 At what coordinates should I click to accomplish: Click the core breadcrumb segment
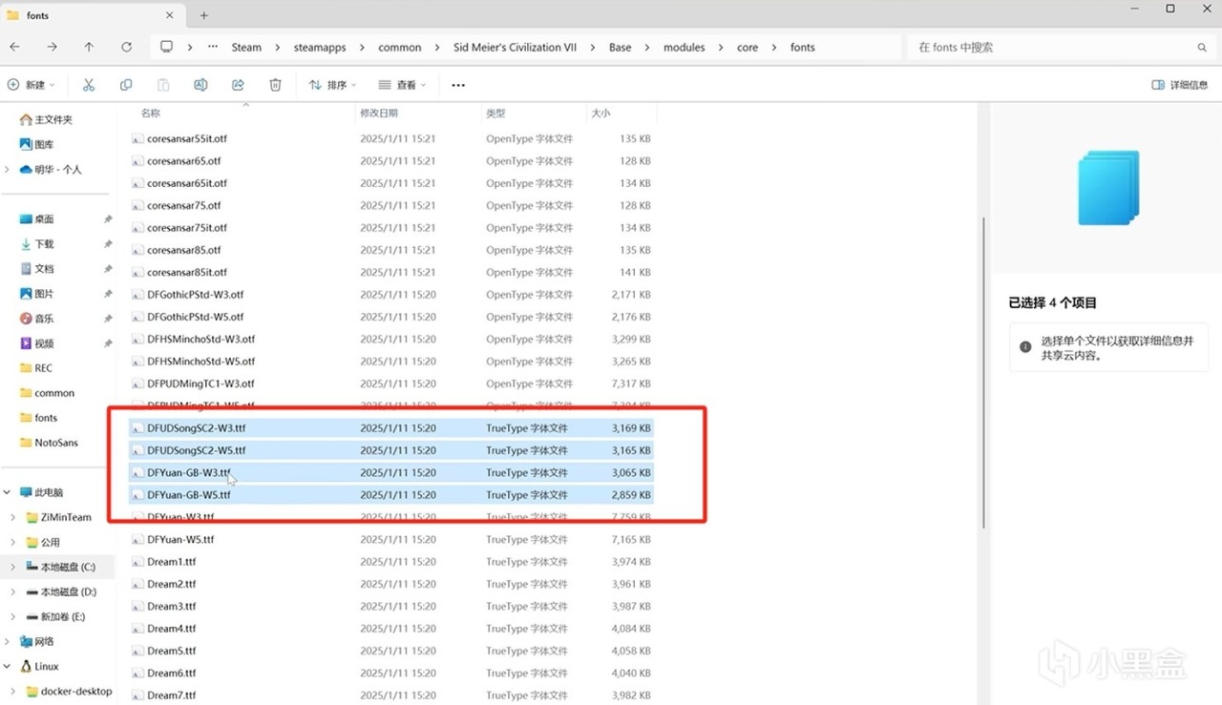point(748,47)
